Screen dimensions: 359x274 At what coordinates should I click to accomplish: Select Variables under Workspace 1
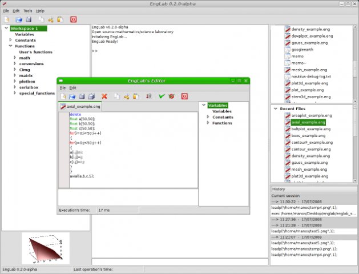[25, 34]
